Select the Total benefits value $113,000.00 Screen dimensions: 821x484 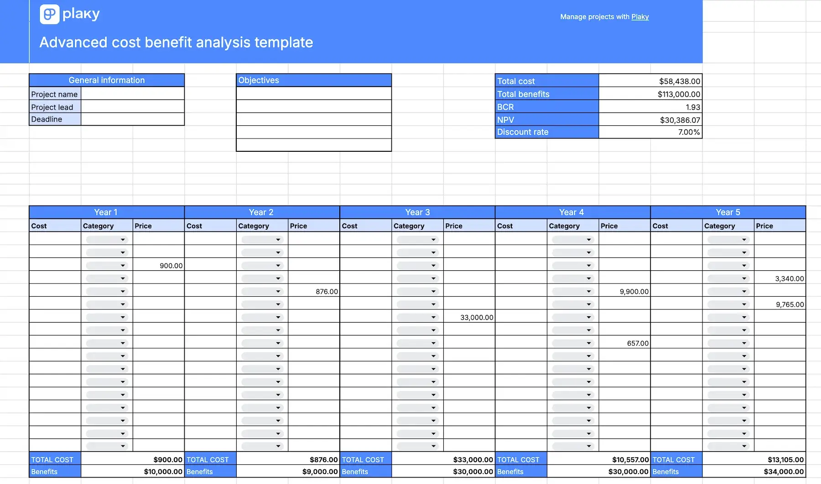click(650, 94)
